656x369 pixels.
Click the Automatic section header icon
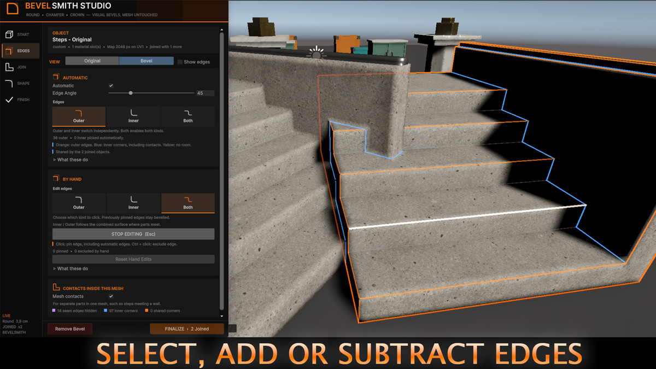(56, 78)
